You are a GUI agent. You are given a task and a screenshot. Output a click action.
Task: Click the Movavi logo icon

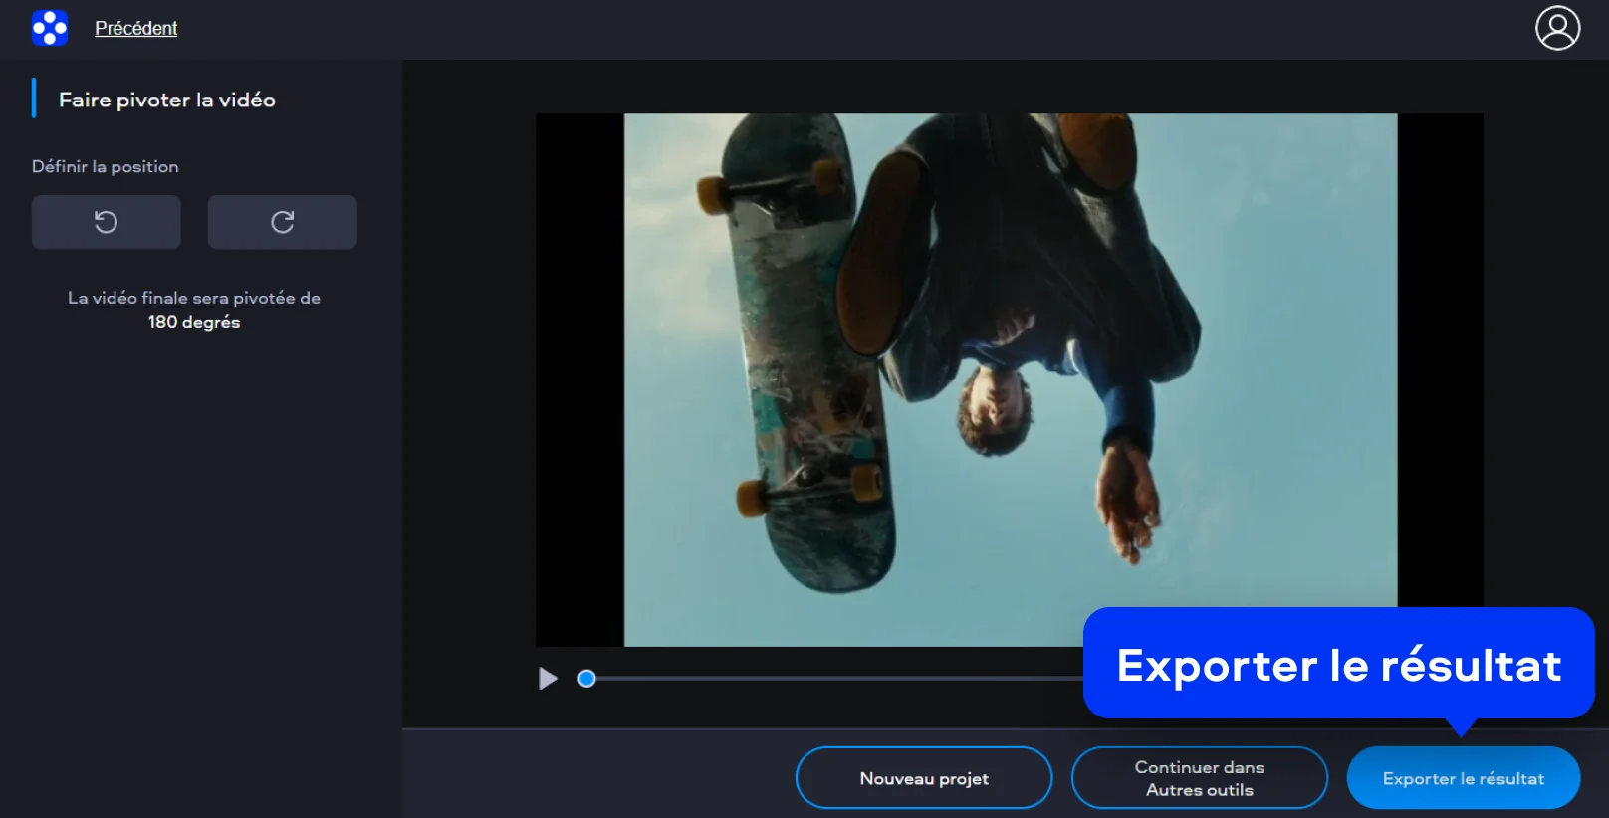[x=49, y=28]
